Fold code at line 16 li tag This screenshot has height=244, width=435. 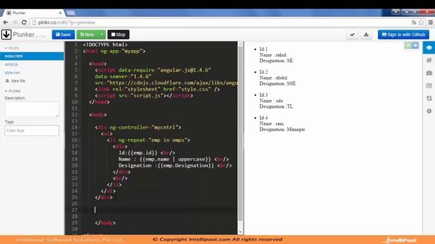click(80, 140)
